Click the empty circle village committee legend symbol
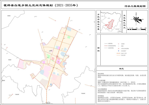 [119, 46]
